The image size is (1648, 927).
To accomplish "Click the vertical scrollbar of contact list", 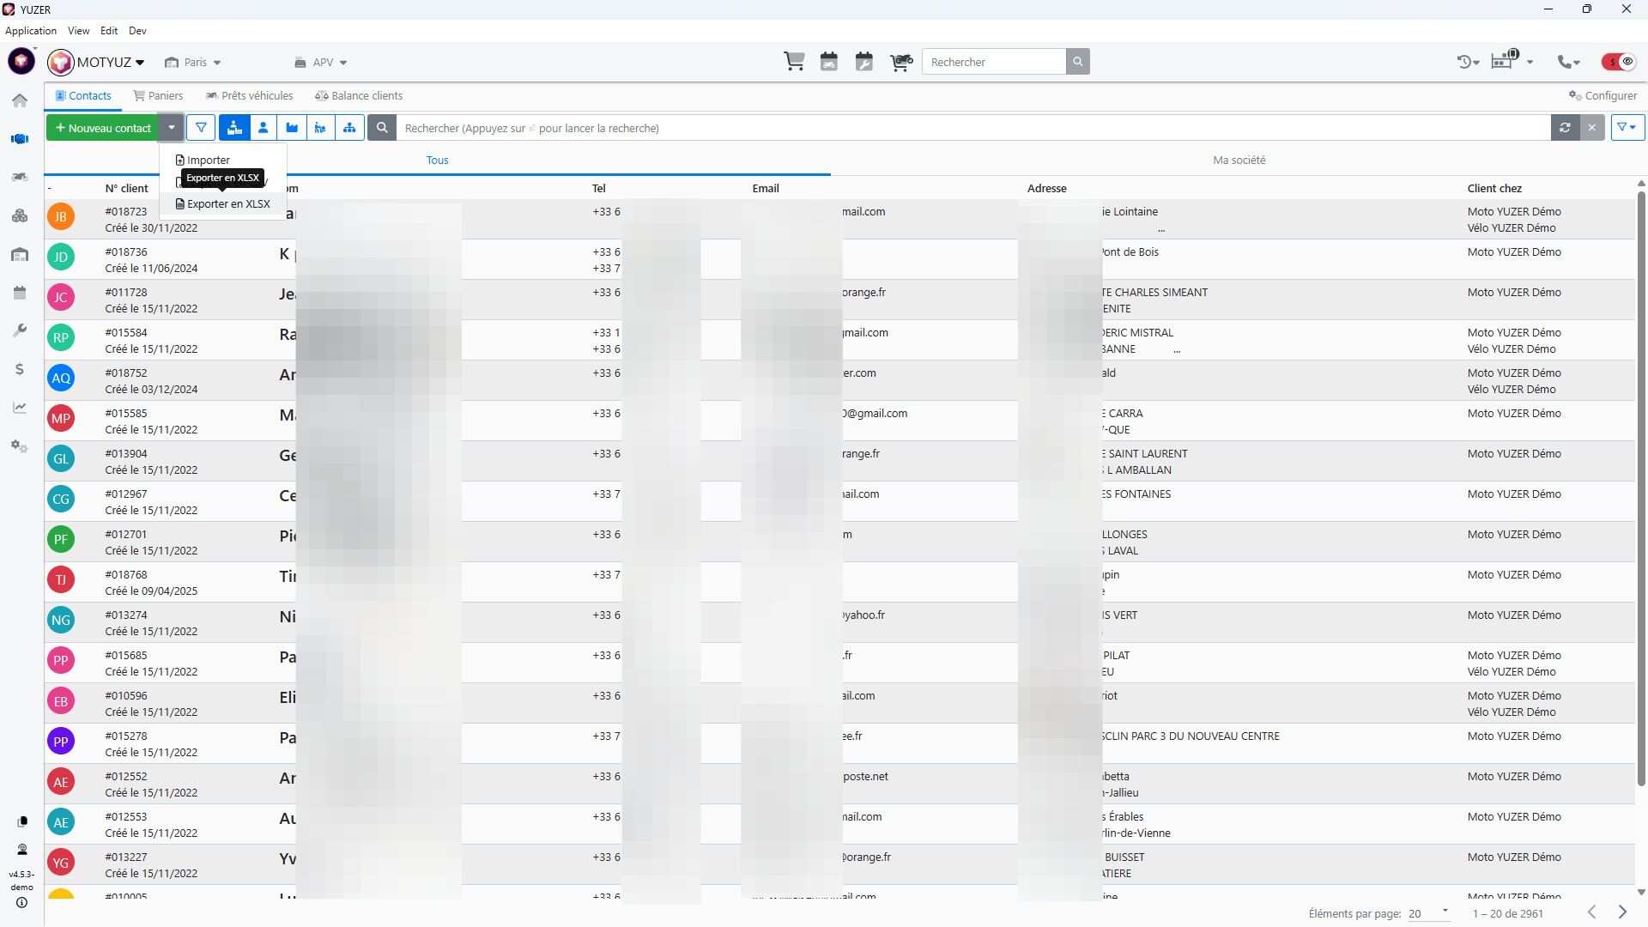I will (x=1640, y=489).
